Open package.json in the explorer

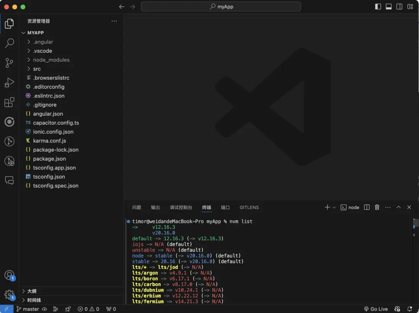pos(49,159)
